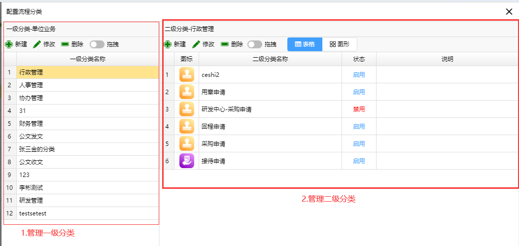Select 协办管理 first-level category row
Screen dimensions: 519x246
(87, 98)
